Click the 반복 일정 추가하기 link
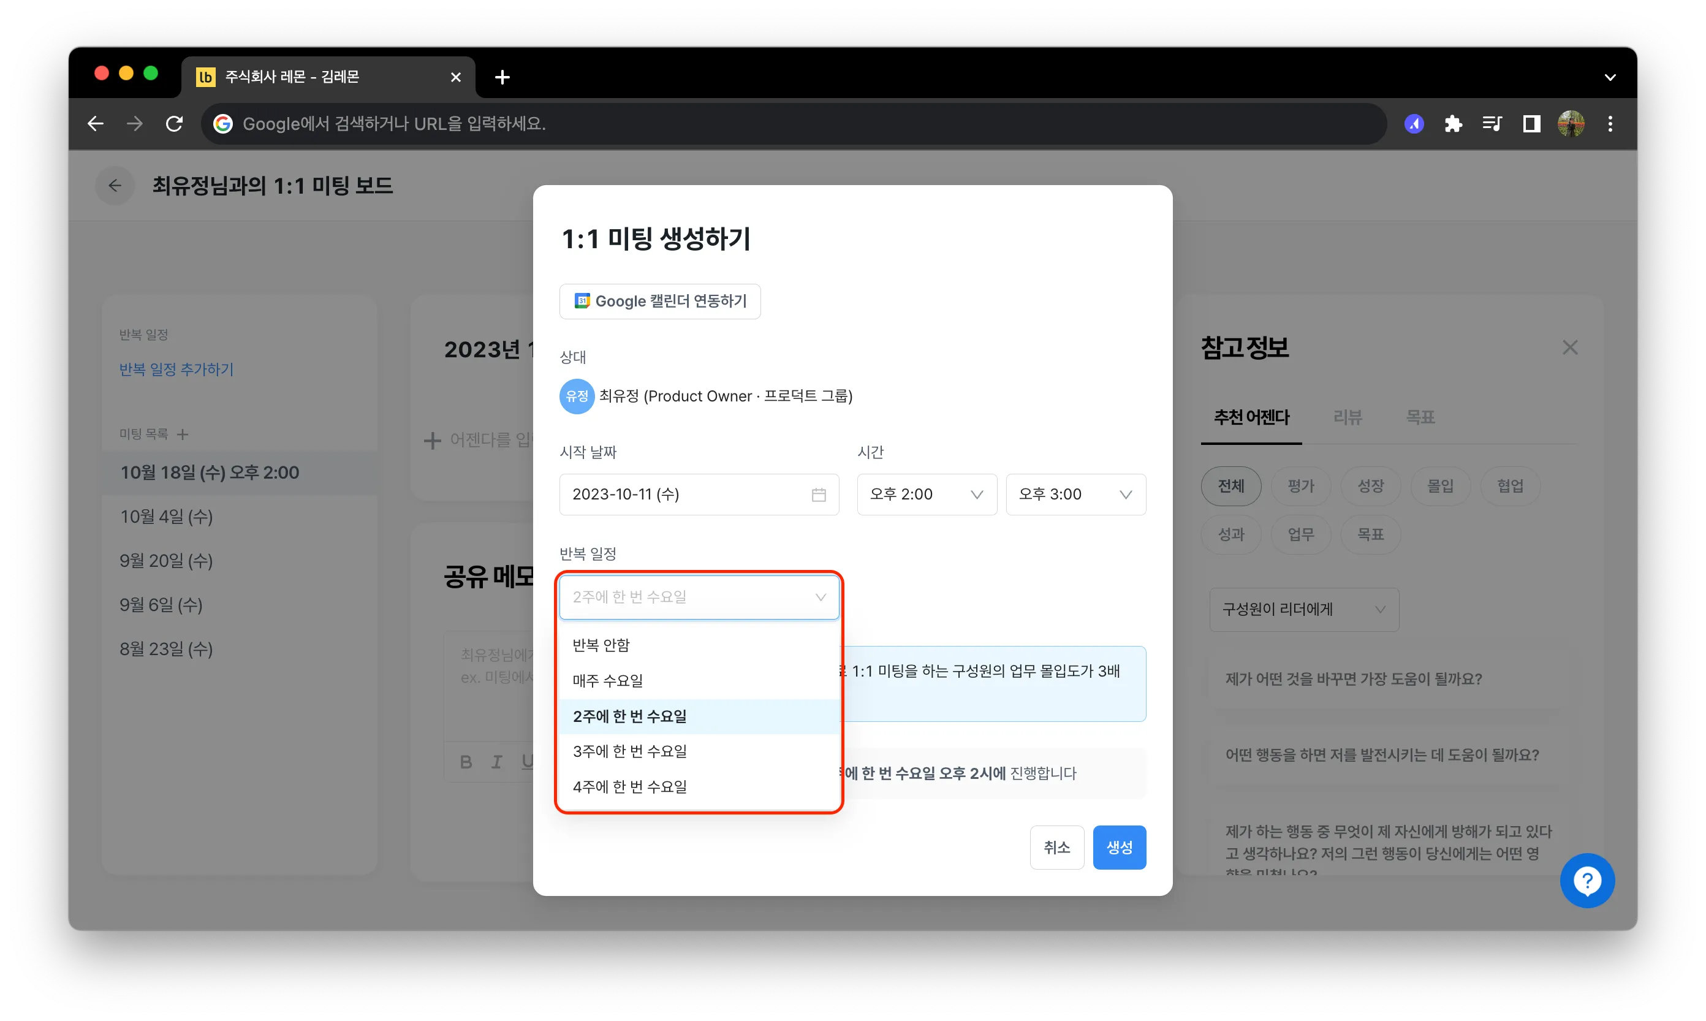The height and width of the screenshot is (1021, 1706). [x=176, y=370]
